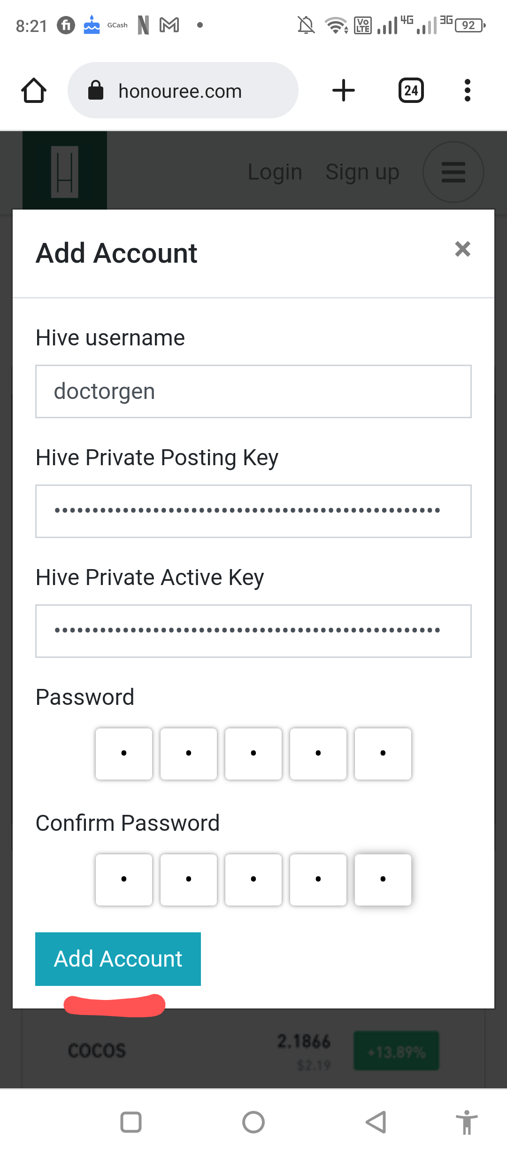507x1156 pixels.
Task: Open the hamburger navigation menu
Action: (x=453, y=172)
